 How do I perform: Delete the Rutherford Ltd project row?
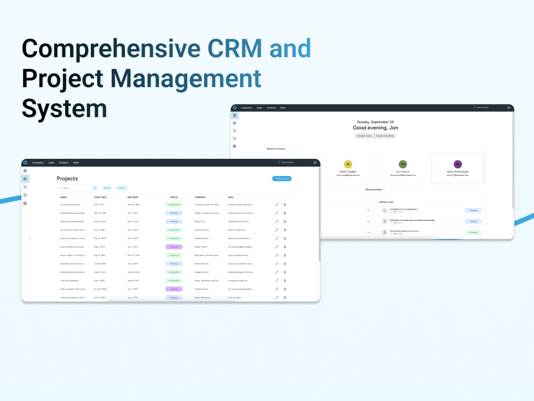point(285,264)
